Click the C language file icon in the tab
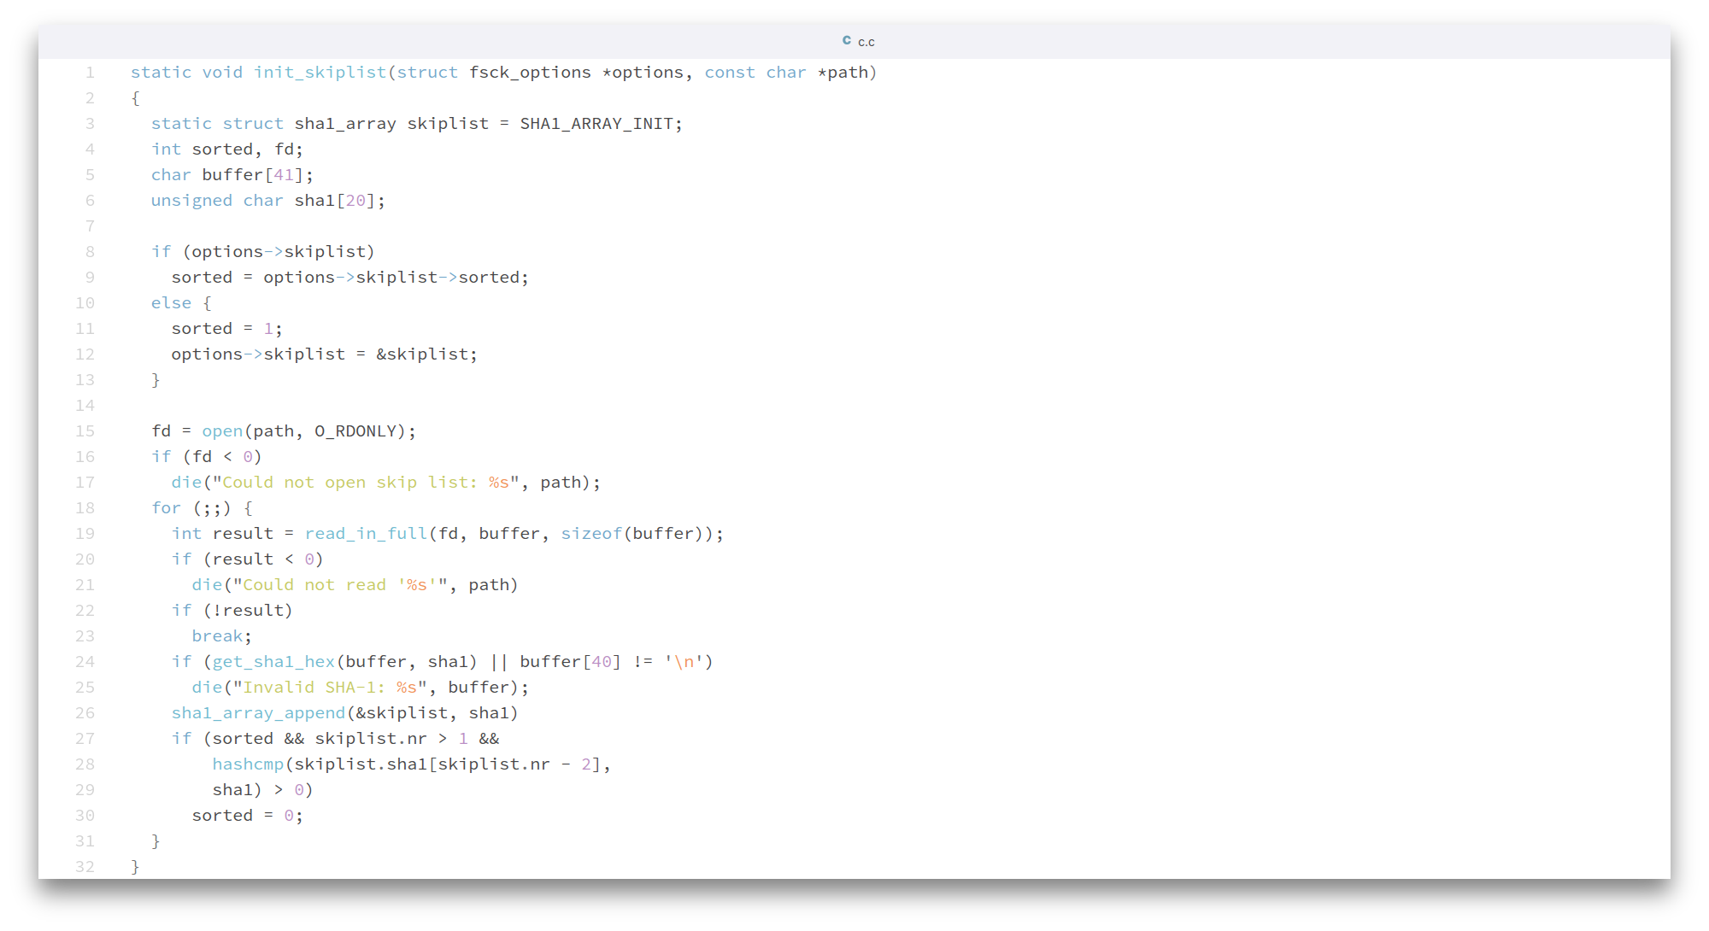 [x=846, y=40]
